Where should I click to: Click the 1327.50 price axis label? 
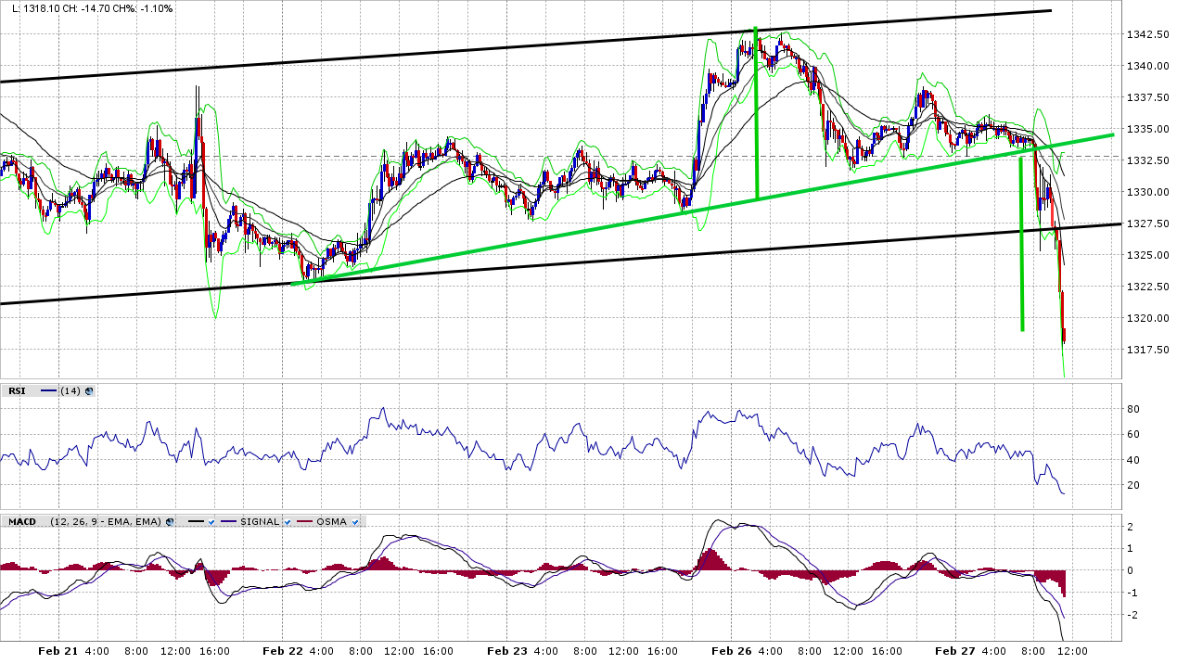[1147, 223]
